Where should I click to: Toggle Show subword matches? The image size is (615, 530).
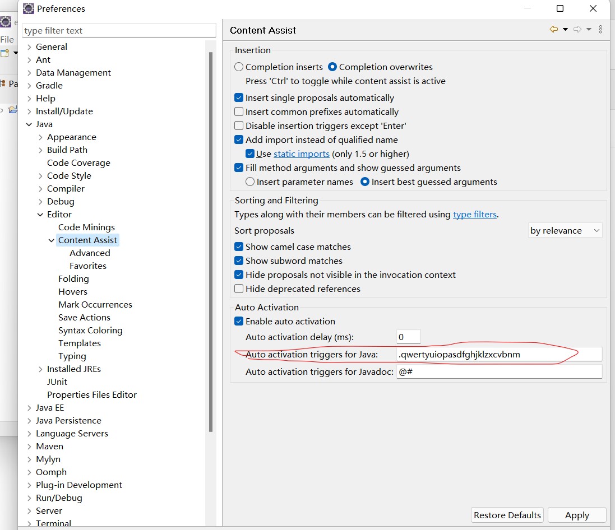click(x=238, y=261)
